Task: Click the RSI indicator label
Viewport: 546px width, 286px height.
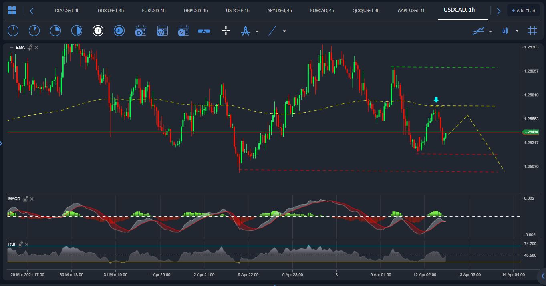Action: (x=12, y=244)
